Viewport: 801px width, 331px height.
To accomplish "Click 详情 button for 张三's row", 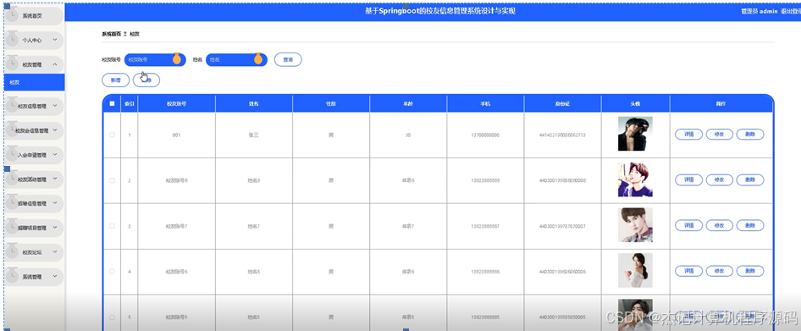I will [688, 135].
